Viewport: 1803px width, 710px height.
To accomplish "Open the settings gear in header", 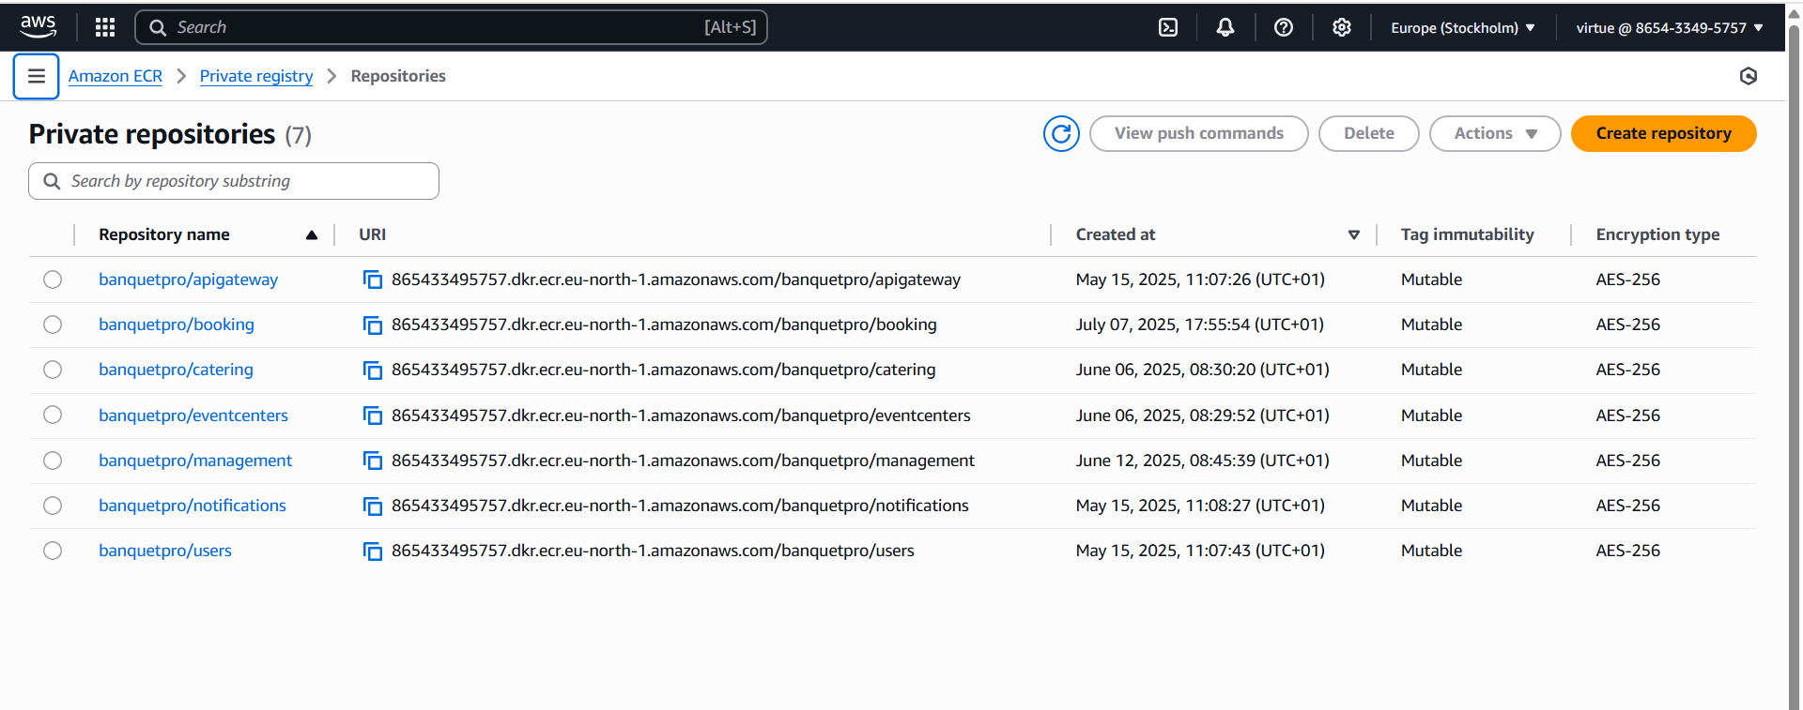I will pyautogui.click(x=1341, y=27).
